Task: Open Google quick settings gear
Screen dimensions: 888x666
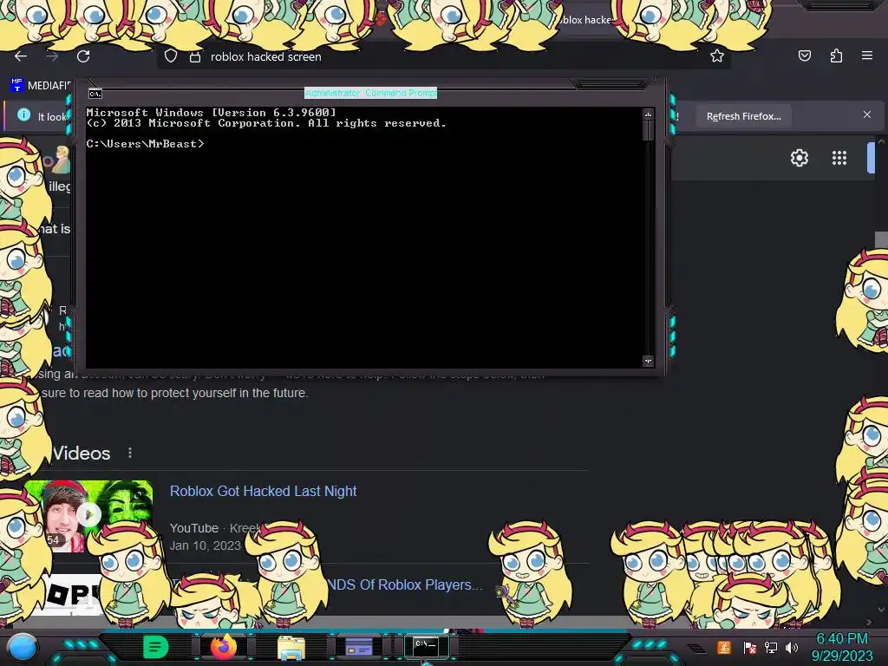Action: click(799, 158)
